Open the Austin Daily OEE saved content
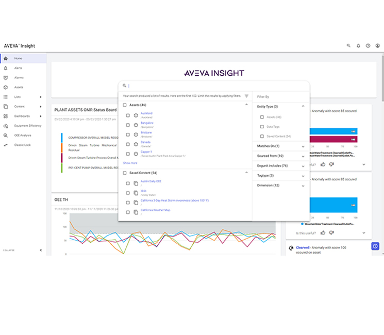Screen dimensions: 384x335 tap(151, 181)
